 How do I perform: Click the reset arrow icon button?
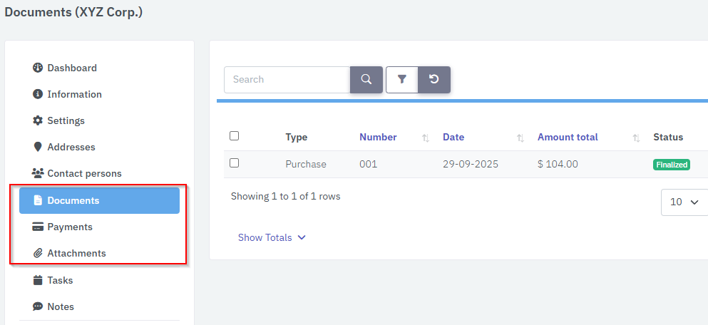point(433,80)
